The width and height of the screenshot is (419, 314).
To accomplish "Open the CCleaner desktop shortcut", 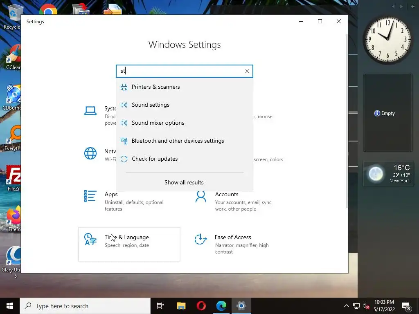I will coord(13,57).
